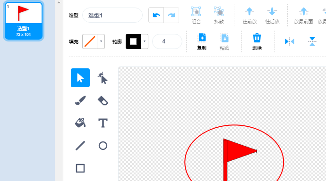Select the Text tool
326x181 pixels.
coord(103,123)
